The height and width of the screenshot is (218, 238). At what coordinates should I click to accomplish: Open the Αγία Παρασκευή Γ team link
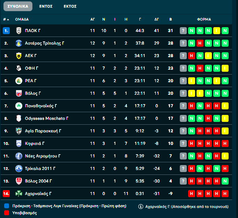coord(43,131)
